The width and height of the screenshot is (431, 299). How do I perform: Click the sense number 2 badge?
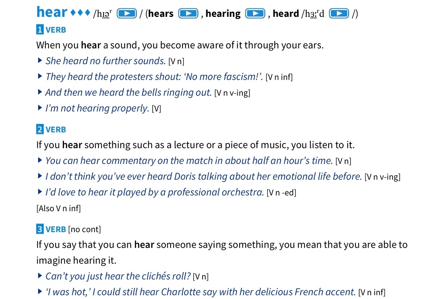tap(40, 129)
